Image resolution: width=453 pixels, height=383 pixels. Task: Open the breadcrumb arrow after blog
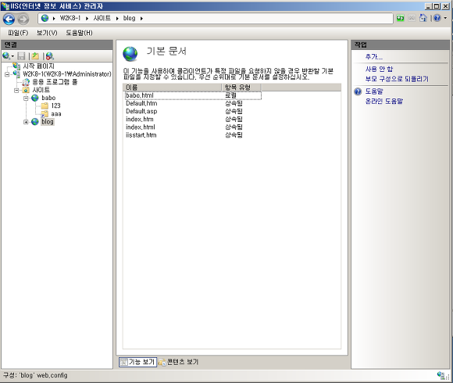(141, 19)
